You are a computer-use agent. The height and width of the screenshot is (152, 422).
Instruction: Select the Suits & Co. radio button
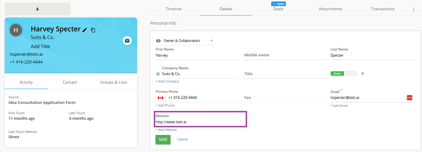[x=158, y=74]
